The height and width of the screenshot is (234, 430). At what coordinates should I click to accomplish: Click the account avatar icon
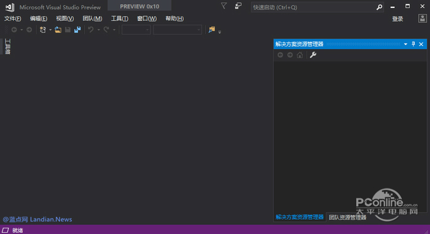(423, 18)
